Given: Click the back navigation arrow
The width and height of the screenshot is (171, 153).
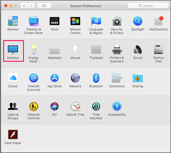Looking at the screenshot, I should click(24, 6).
